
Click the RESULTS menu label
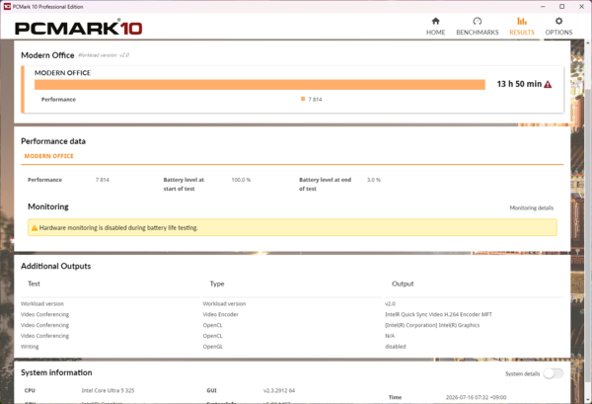pyautogui.click(x=522, y=33)
